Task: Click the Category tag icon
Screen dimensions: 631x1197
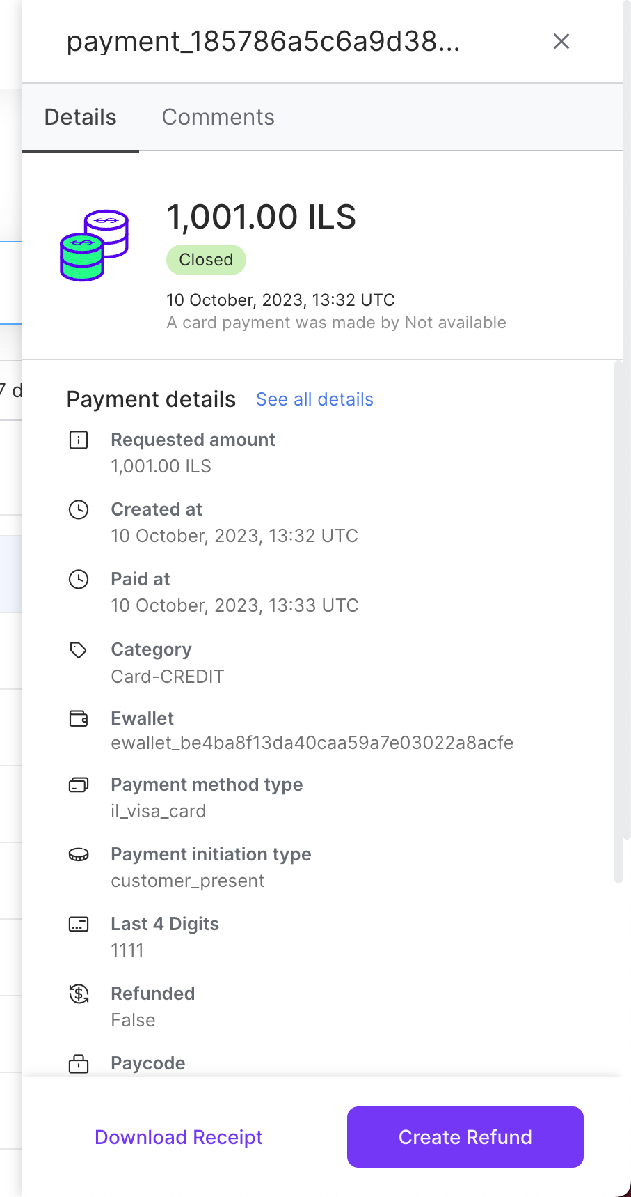Action: point(79,650)
